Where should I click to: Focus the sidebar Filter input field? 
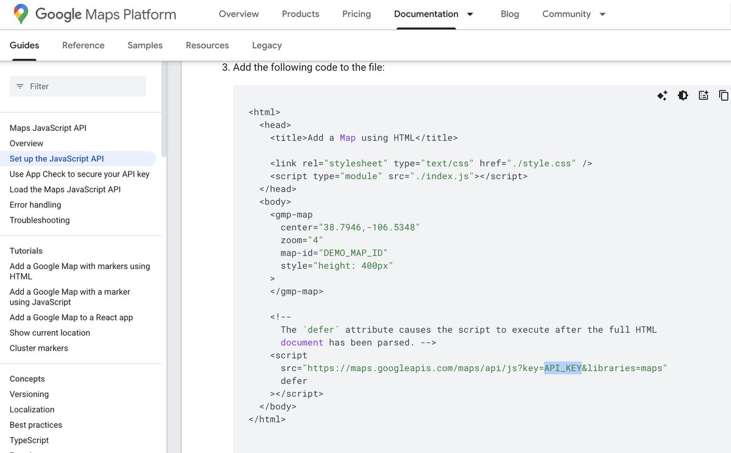tap(78, 86)
